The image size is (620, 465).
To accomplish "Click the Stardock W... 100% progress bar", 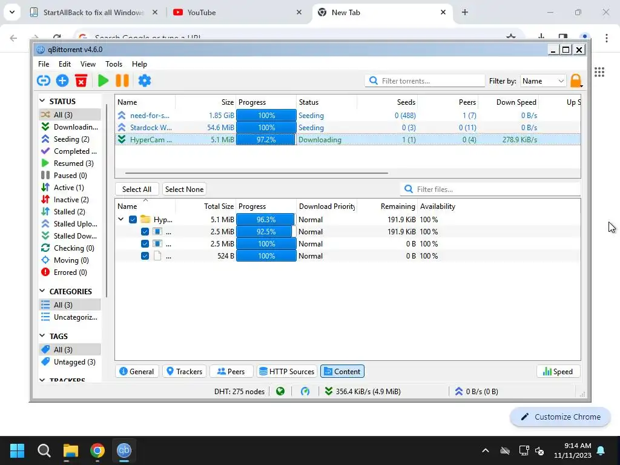I will 266,127.
